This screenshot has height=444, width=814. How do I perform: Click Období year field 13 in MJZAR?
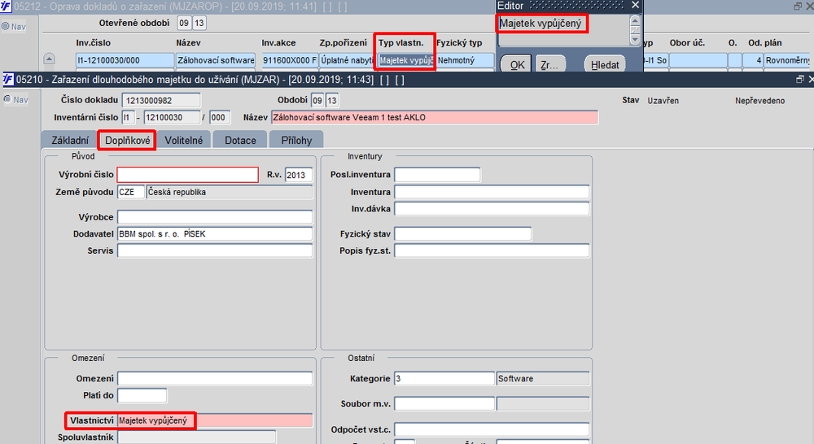pos(332,100)
